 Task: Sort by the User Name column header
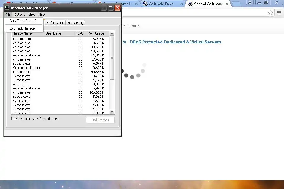[59, 33]
